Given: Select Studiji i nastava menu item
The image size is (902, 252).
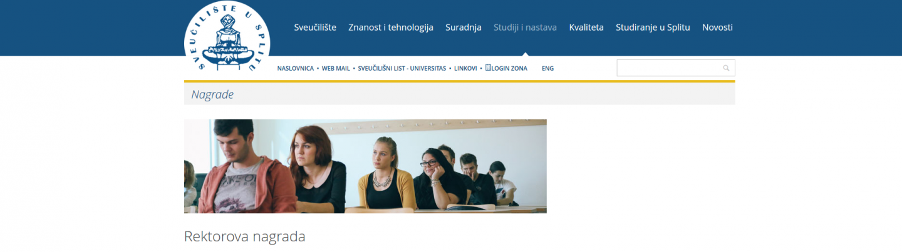Looking at the screenshot, I should [525, 27].
